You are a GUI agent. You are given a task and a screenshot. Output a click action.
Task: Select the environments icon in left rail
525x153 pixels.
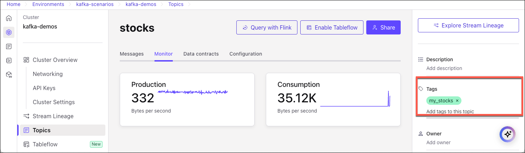(9, 32)
